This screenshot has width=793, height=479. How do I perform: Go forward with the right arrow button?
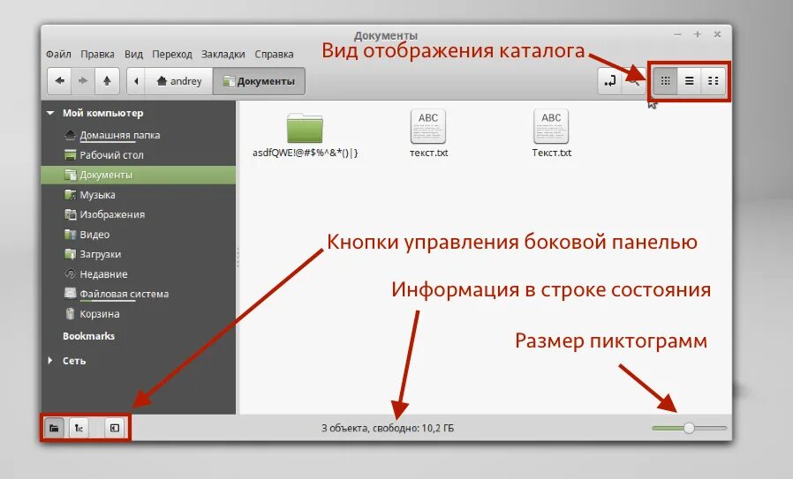83,81
